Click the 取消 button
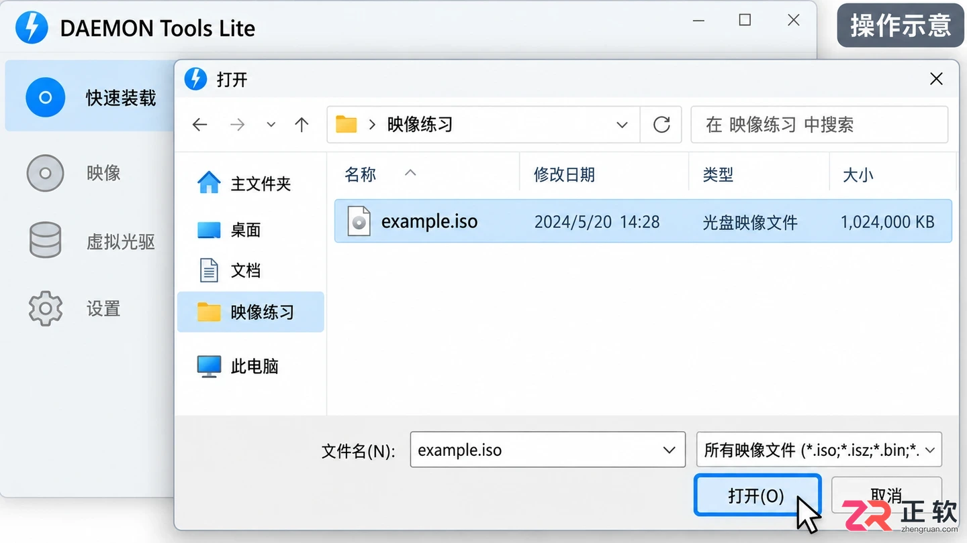This screenshot has height=543, width=967. click(x=886, y=495)
